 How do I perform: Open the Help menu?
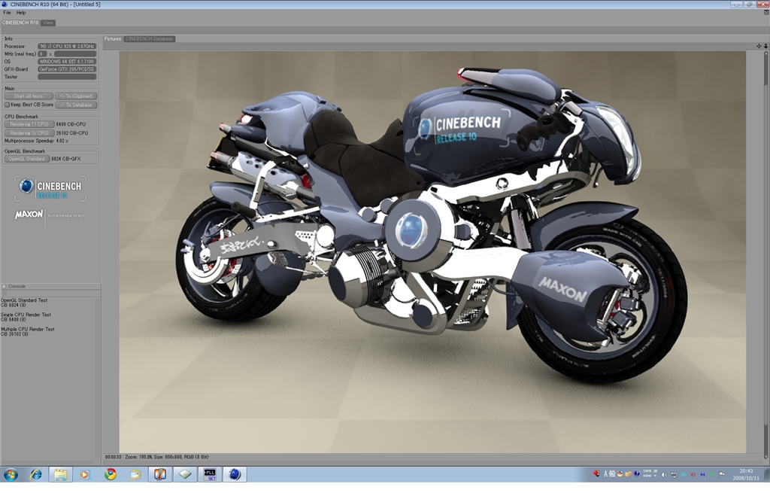point(21,13)
